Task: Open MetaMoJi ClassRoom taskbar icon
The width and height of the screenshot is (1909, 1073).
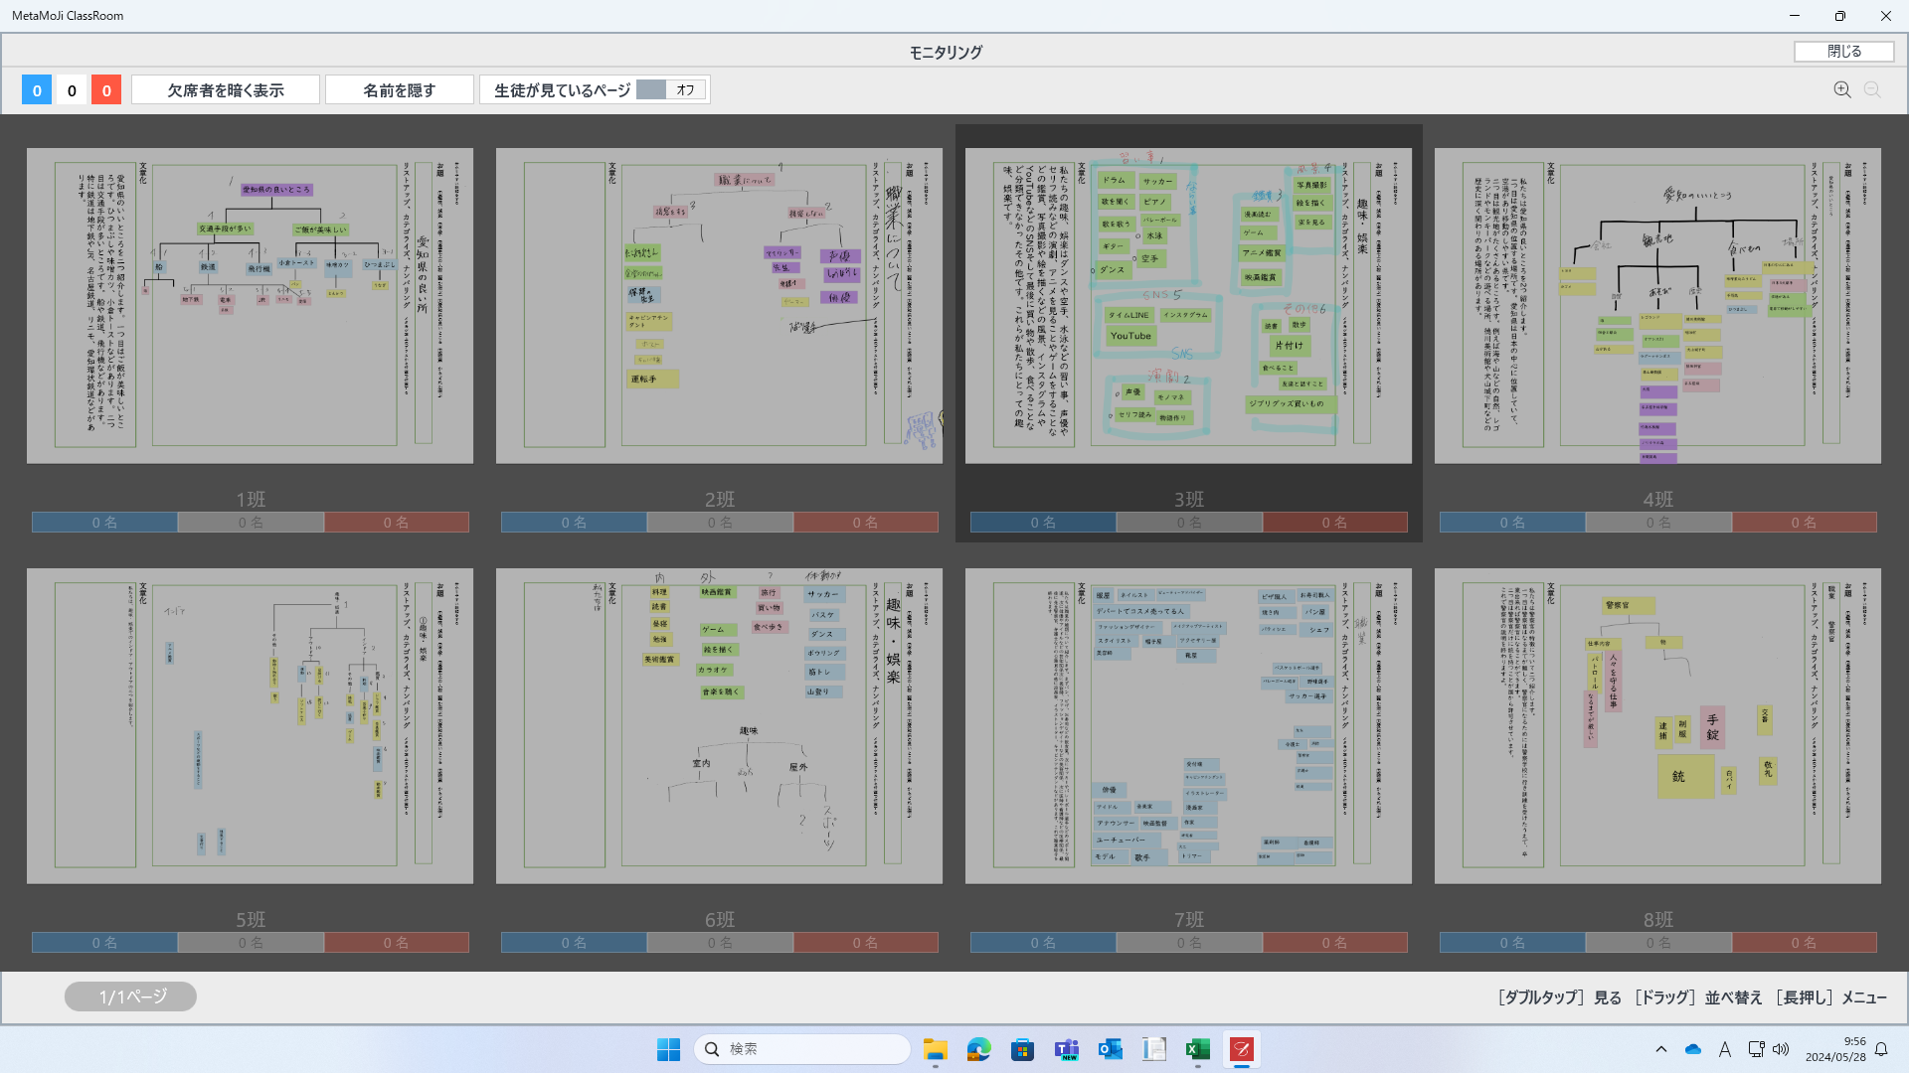Action: tap(1241, 1049)
